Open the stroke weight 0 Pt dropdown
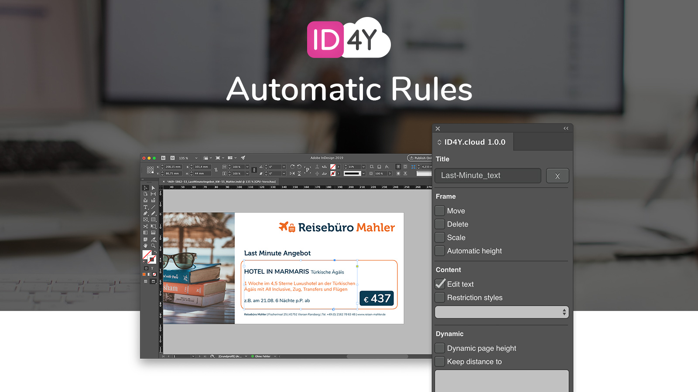698x392 pixels. click(363, 167)
